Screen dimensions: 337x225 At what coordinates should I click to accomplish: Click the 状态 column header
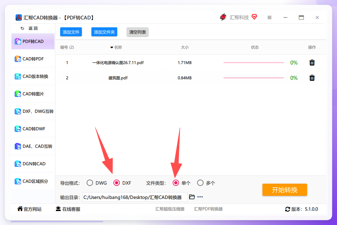255,47
